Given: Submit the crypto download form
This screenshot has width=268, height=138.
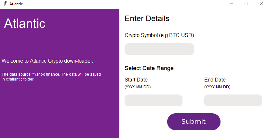Looking at the screenshot, I should tap(194, 122).
